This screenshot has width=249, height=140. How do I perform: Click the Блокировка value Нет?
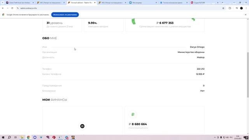pos(202,91)
